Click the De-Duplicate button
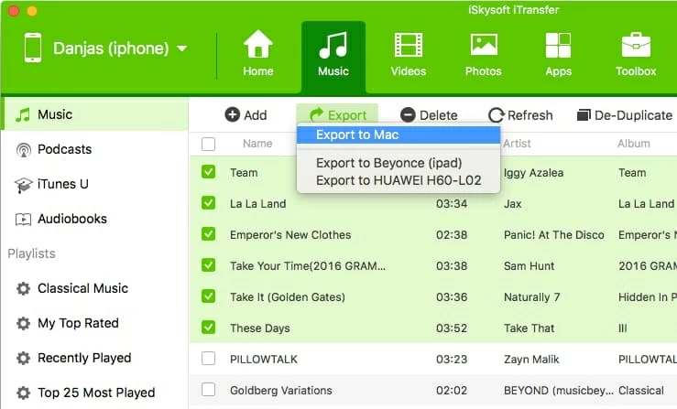 tap(624, 115)
